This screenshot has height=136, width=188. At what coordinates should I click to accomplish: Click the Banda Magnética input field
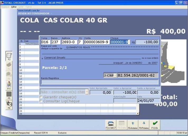tap(100, 82)
